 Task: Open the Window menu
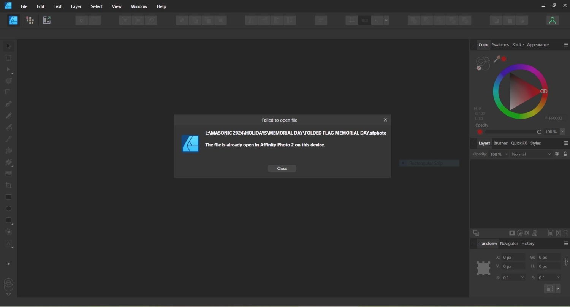pyautogui.click(x=139, y=6)
